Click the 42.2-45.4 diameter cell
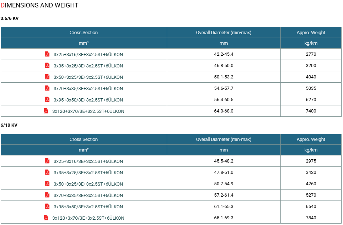343x225 pixels. 224,54
